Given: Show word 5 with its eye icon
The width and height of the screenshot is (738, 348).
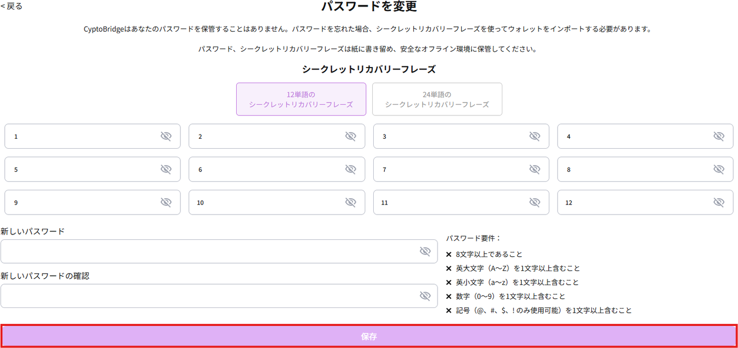Looking at the screenshot, I should [x=166, y=169].
